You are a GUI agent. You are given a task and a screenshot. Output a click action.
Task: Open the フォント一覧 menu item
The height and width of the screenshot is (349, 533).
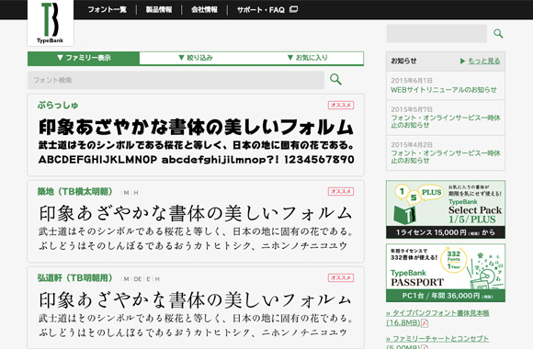108,9
